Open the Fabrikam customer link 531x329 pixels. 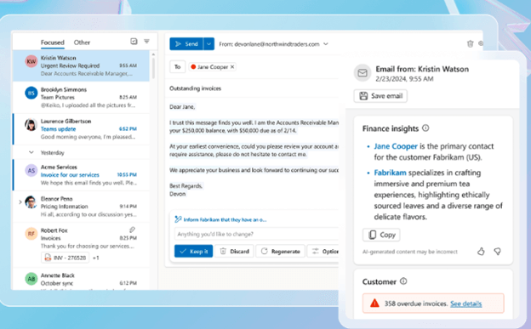(390, 173)
